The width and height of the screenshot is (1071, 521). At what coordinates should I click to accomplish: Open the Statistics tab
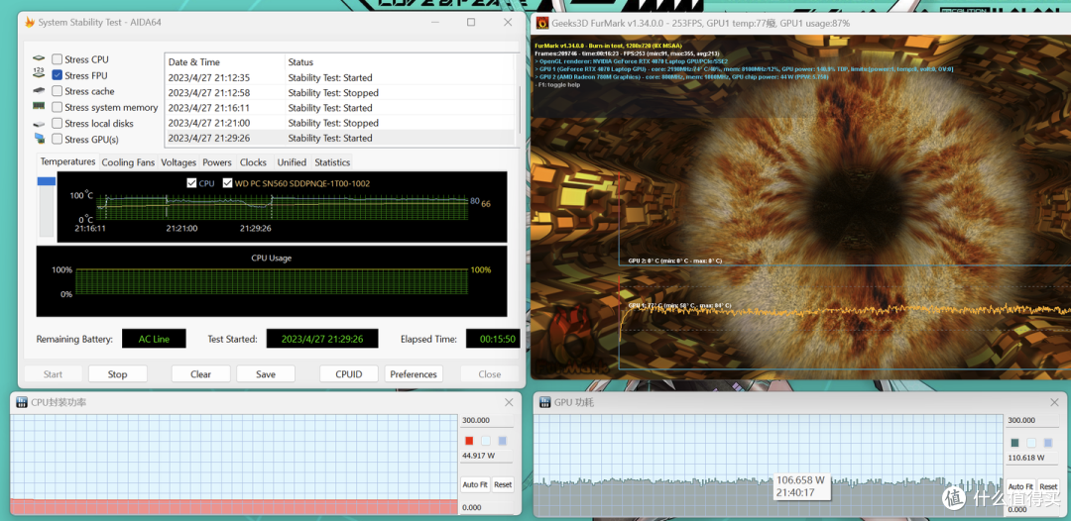(x=332, y=162)
